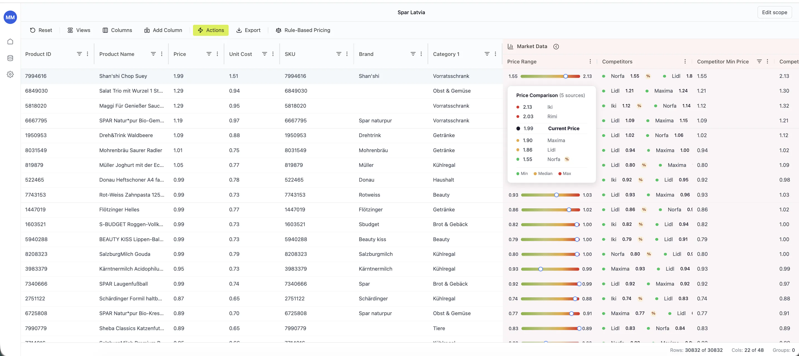
Task: Open the database icon in sidebar
Action: [x=10, y=58]
